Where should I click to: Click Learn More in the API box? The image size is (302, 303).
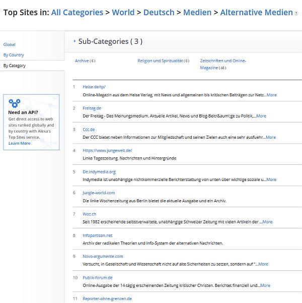20,143
